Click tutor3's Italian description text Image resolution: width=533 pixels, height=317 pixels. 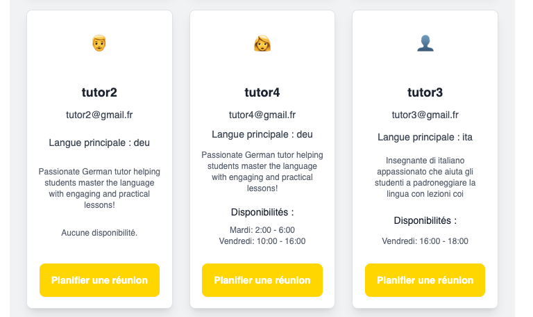[x=425, y=177]
